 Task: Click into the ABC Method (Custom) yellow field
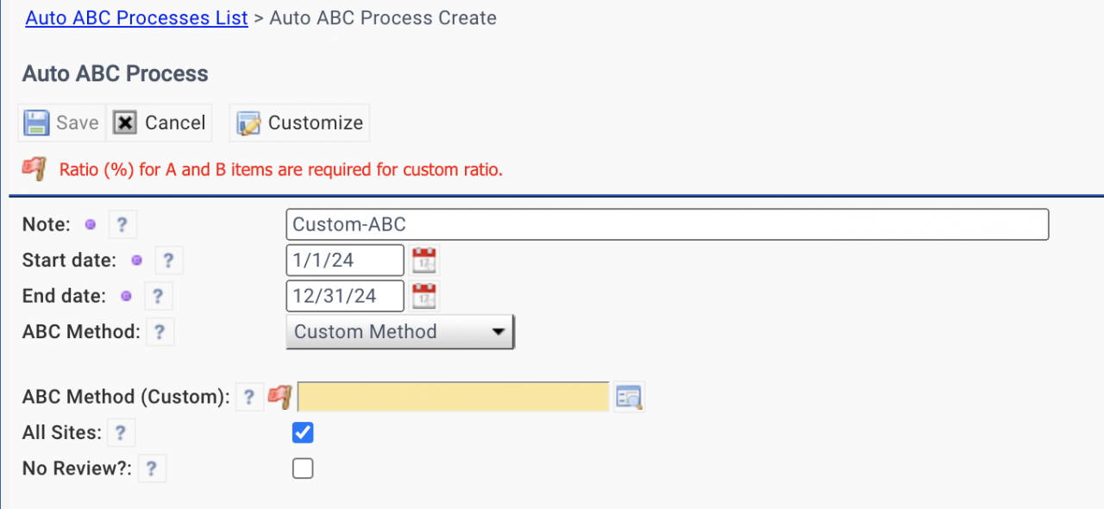[454, 397]
